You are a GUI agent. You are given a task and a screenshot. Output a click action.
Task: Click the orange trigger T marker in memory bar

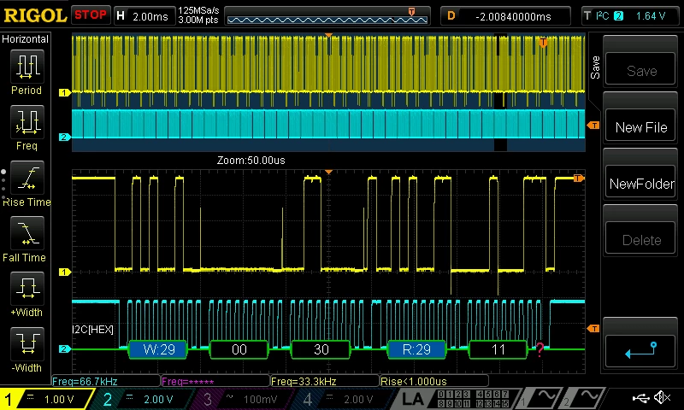click(411, 12)
